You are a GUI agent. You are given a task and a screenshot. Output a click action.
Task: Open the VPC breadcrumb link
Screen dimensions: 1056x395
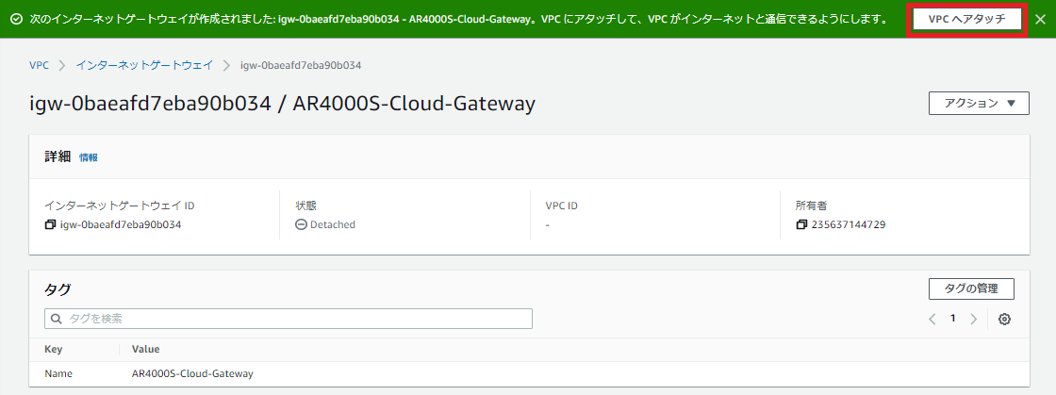(x=39, y=65)
